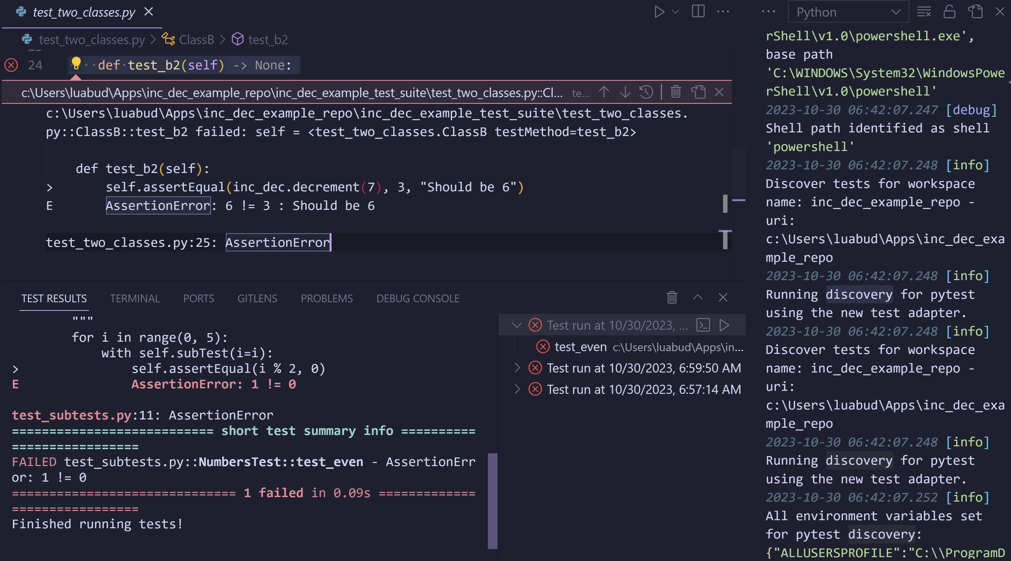Clear Test Results with the trash icon

pos(671,298)
